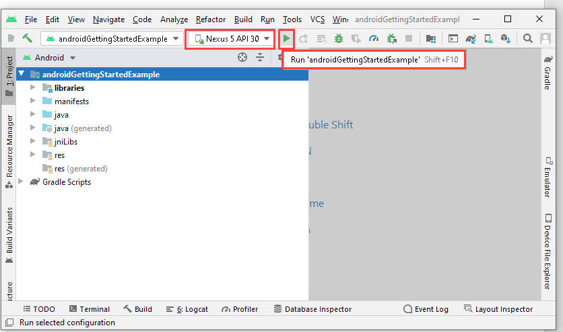Run the app with green play button
Viewport: 563px width, 332px height.
pos(286,38)
